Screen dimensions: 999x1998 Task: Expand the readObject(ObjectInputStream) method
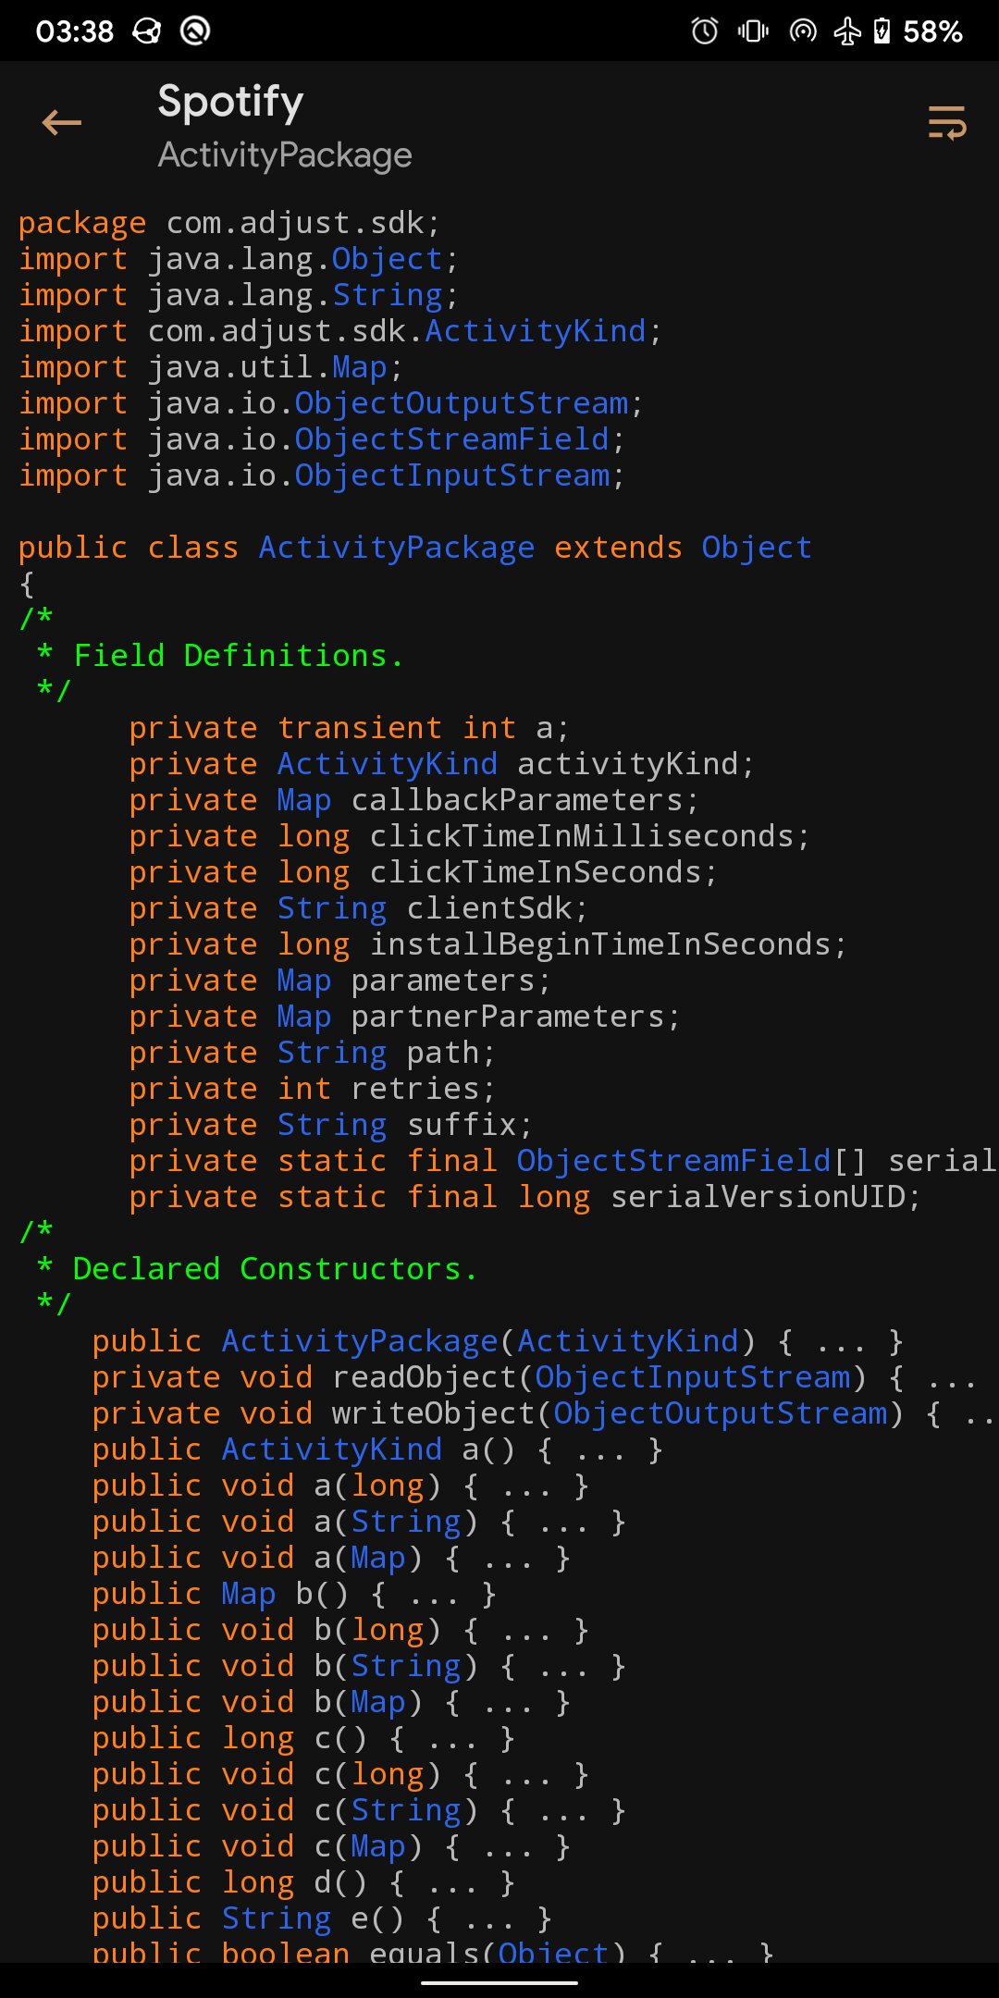tap(535, 1377)
